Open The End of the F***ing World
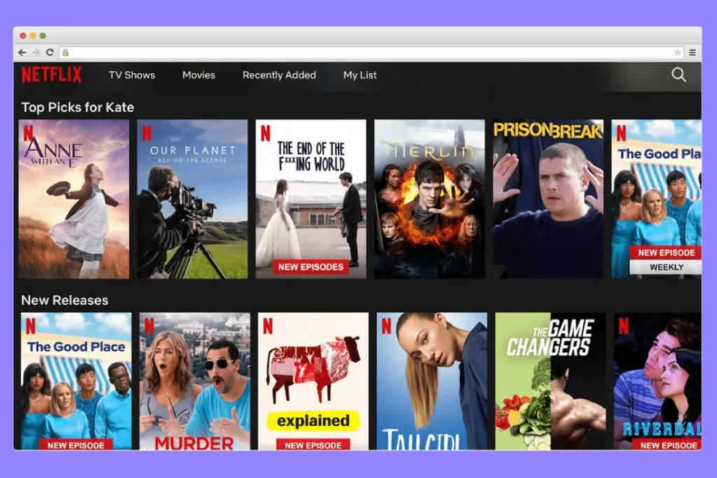This screenshot has height=478, width=717. [x=311, y=199]
